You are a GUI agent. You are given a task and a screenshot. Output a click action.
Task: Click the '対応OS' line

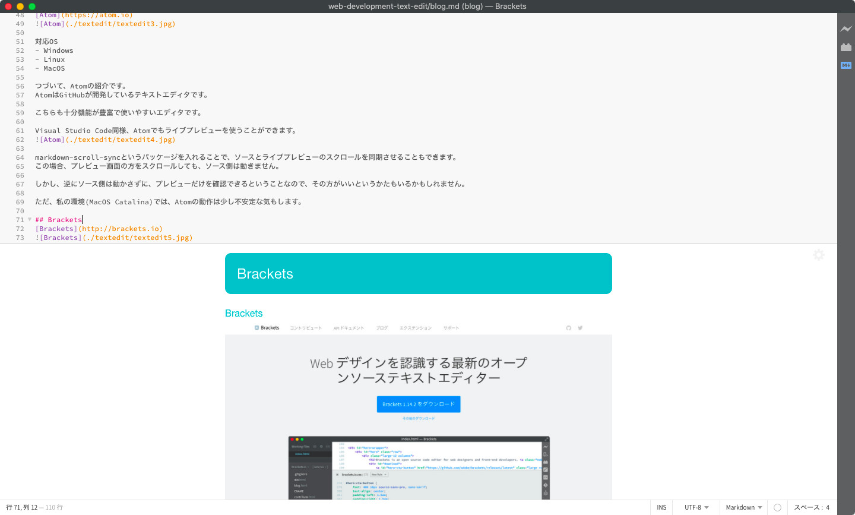coord(46,42)
